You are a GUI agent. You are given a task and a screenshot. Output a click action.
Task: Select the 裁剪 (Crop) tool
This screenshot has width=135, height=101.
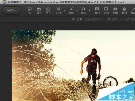(x=71, y=11)
